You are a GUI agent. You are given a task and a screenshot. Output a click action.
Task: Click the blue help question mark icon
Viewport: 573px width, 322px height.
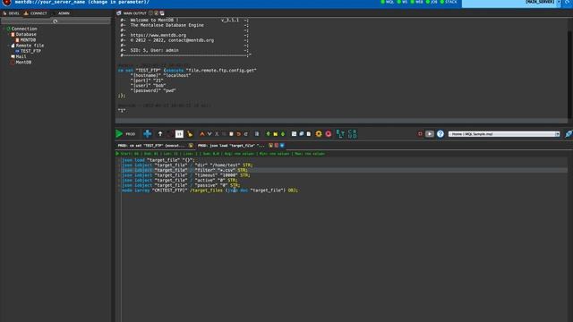(440, 134)
